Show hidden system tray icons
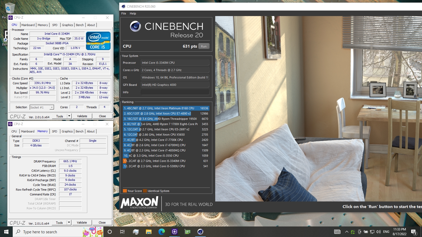The width and height of the screenshot is (422, 237). point(347,232)
